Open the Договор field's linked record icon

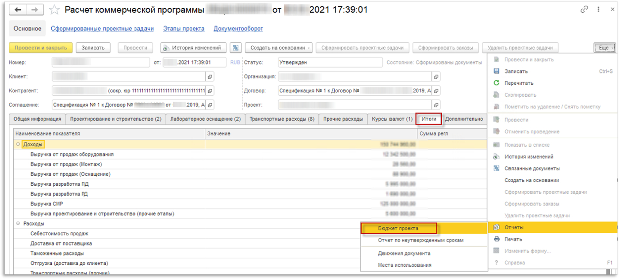click(436, 91)
